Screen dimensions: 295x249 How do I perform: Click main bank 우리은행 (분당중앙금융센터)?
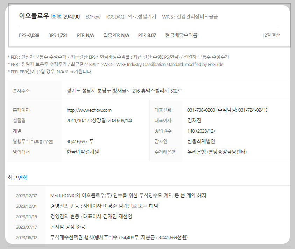(x=217, y=152)
